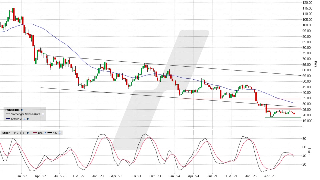This screenshot has height=180, width=320.
Task: Click the Juli '23 time axis label
Action: point(136,176)
